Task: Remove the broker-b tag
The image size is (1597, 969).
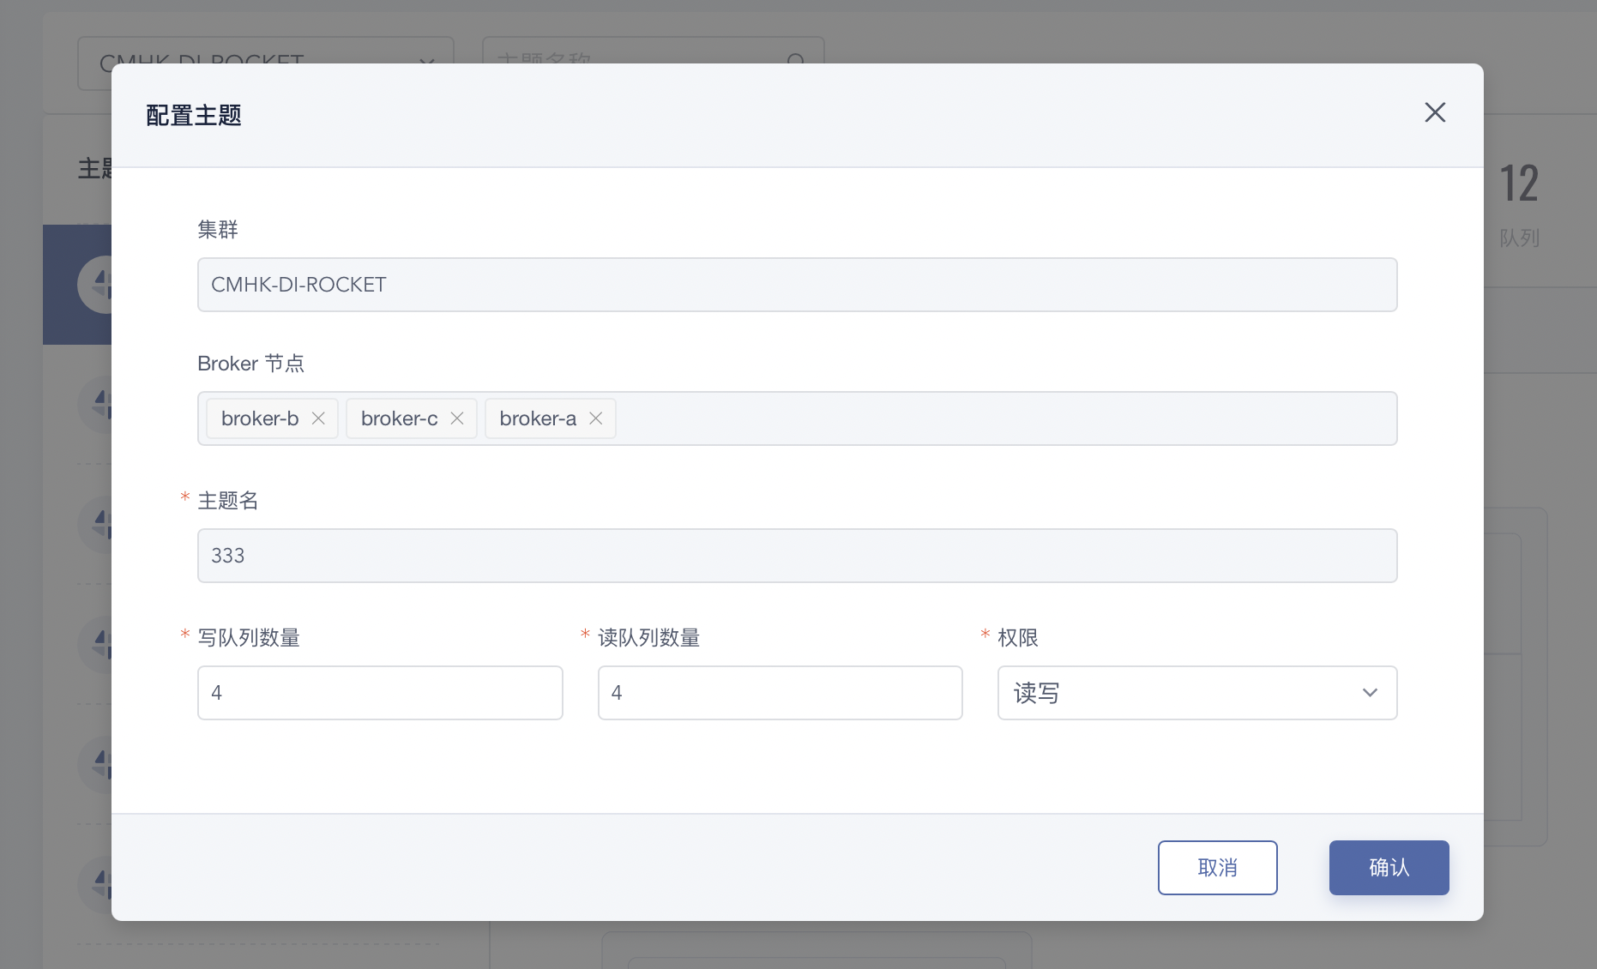Action: (x=318, y=418)
